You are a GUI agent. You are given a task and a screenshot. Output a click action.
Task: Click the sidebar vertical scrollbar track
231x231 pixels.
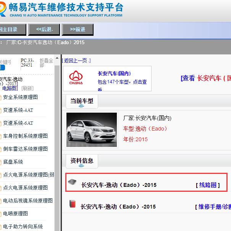point(57,147)
